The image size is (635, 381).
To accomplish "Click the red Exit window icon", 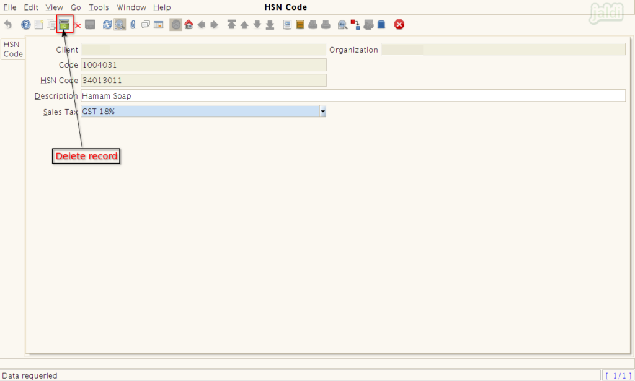I will coord(399,25).
